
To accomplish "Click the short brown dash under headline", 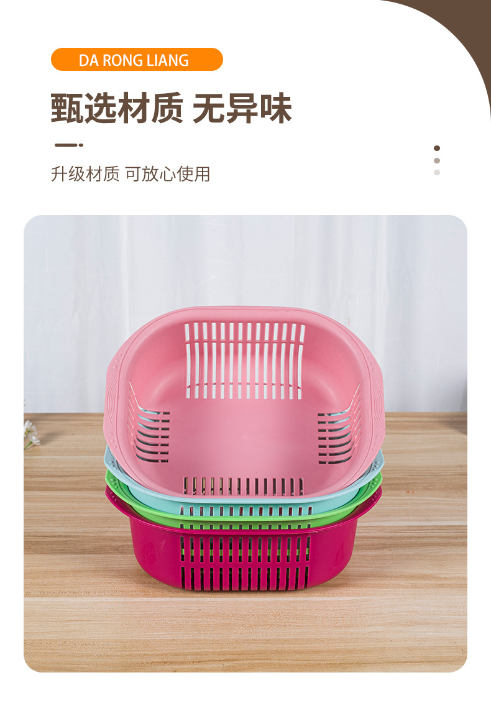I will (x=66, y=145).
